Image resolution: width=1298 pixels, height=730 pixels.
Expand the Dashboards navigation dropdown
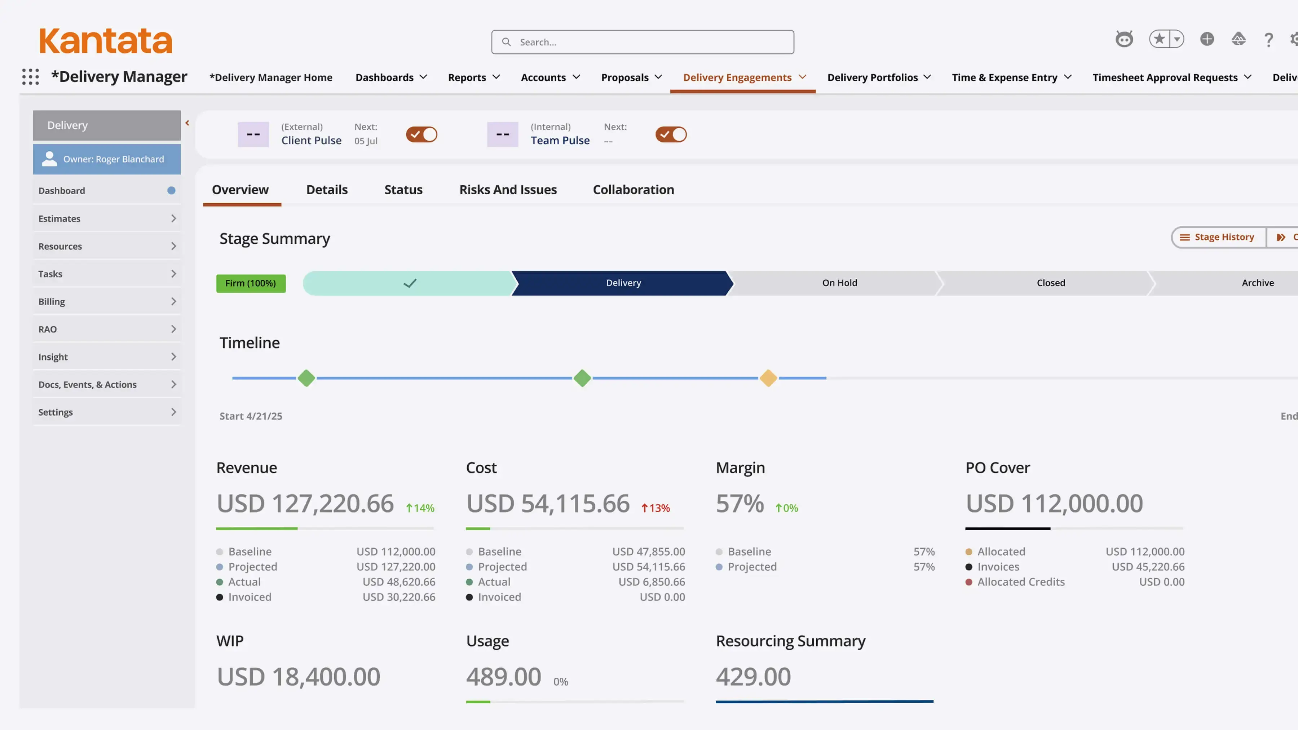coord(423,77)
